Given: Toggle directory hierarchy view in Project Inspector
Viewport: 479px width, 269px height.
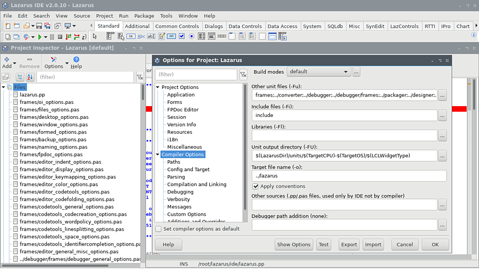Looking at the screenshot, I should [x=20, y=77].
